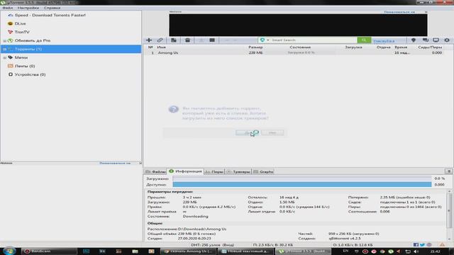Click the warning triangle in status bar
Image resolution: width=454 pixels, height=255 pixels.
tap(442, 245)
